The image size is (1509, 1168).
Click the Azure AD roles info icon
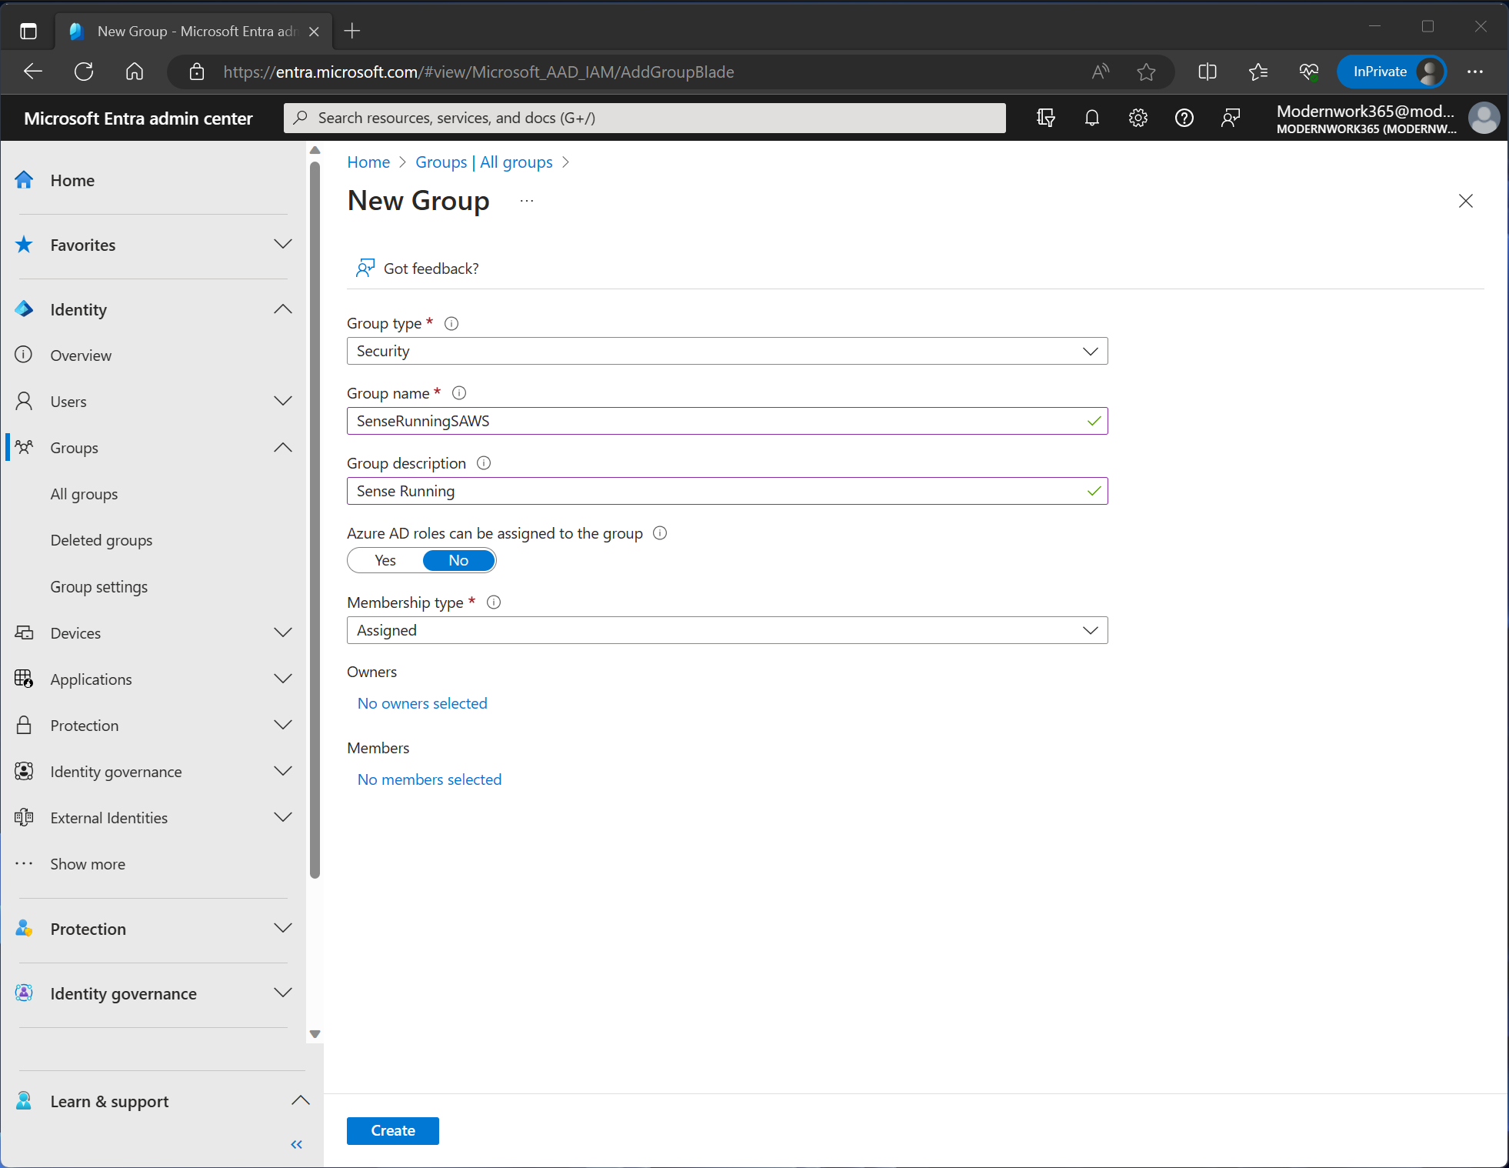660,533
